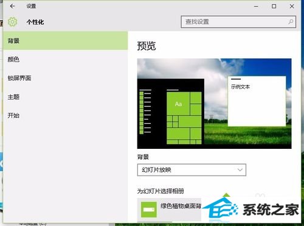Select the 绿色植物桌面背景 album folder icon
This screenshot has height=226, width=304.
[149, 210]
